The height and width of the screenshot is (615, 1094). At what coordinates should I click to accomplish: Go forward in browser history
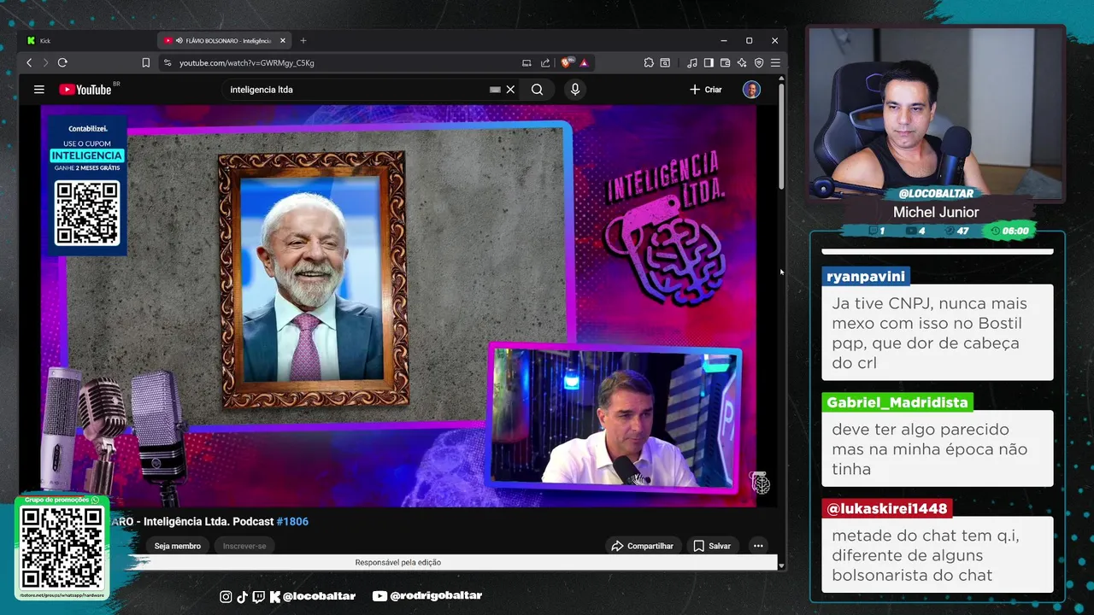45,62
